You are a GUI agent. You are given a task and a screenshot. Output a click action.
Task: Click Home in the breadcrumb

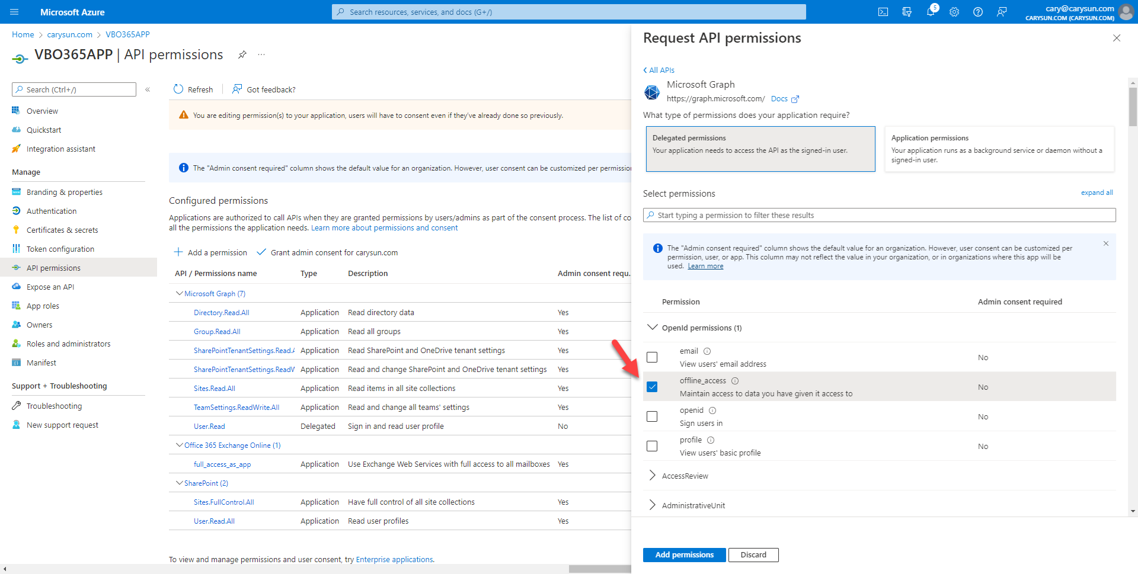(23, 34)
